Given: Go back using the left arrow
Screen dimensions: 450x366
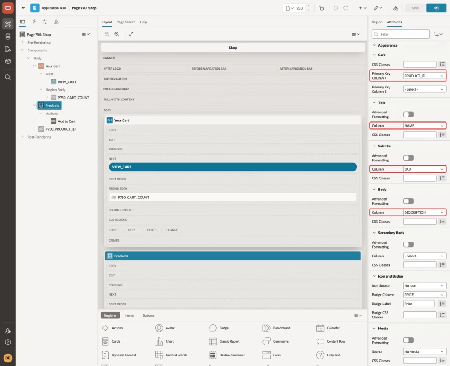Looking at the screenshot, I should pos(24,8).
